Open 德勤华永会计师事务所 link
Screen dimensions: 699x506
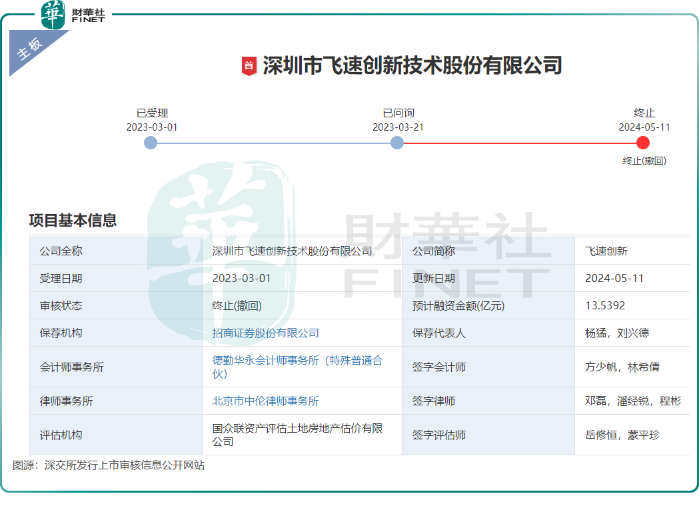[297, 367]
